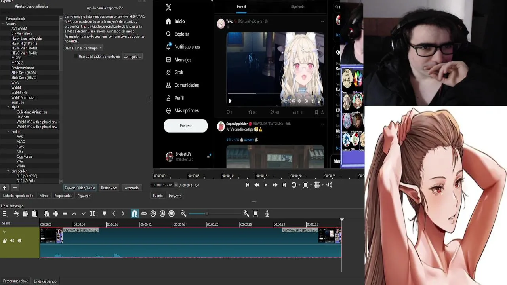
Task: Collapse the camcorder presets group
Action: [8, 171]
